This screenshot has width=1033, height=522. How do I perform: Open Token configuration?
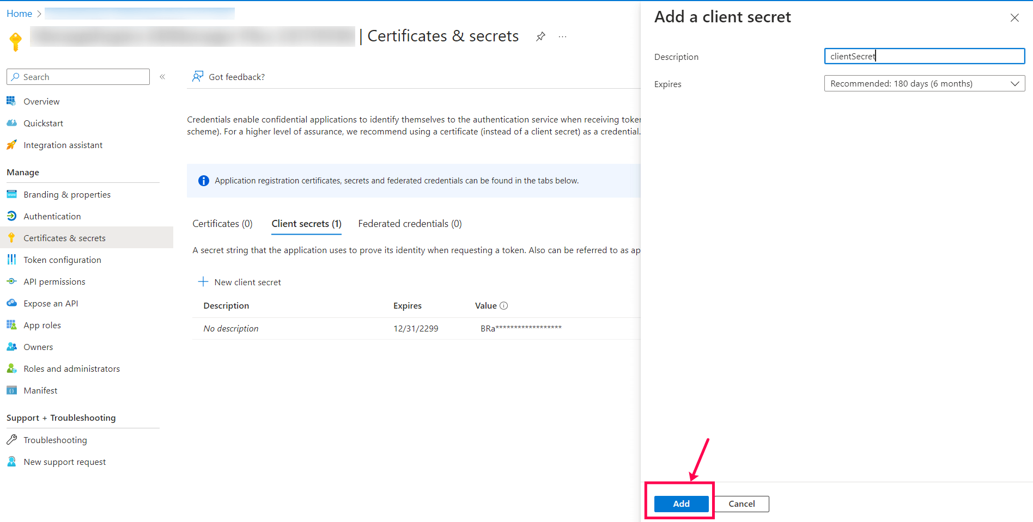pos(62,260)
